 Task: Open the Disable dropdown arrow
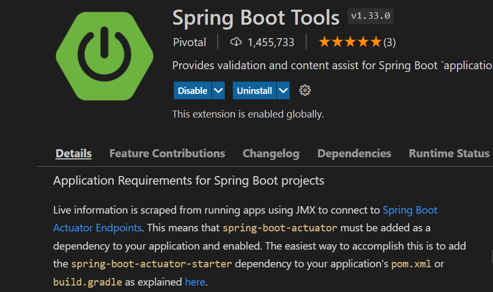tap(218, 91)
